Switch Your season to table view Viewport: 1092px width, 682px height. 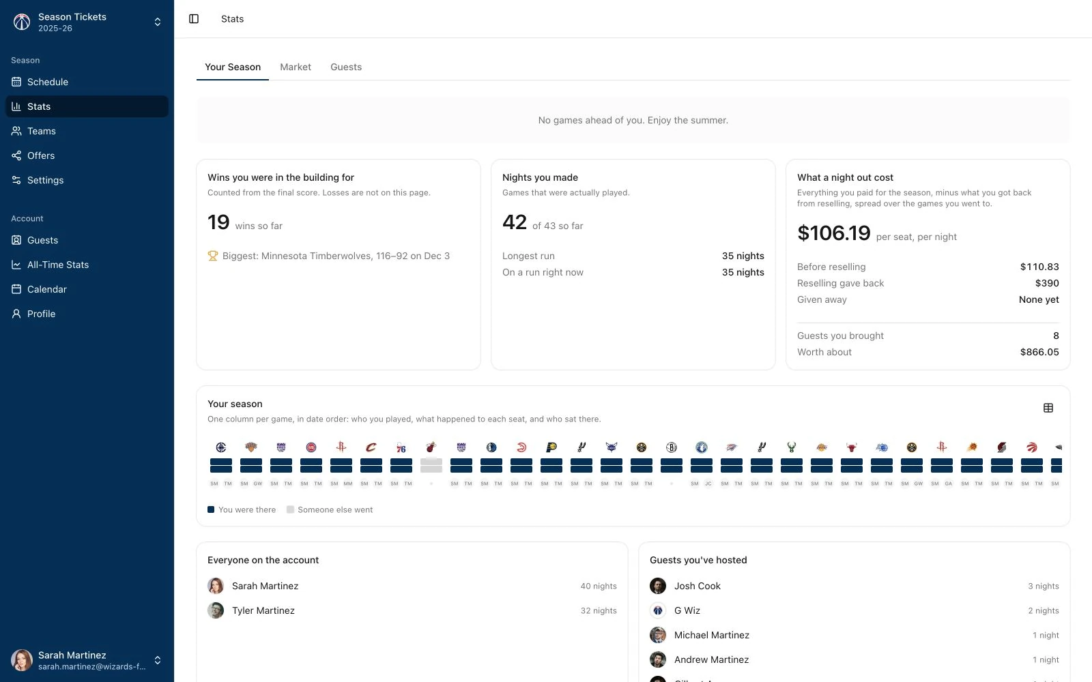[1048, 408]
